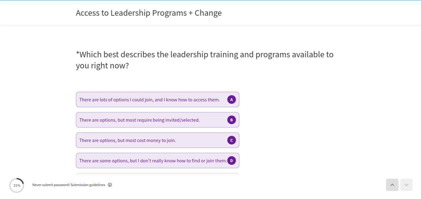421x199 pixels.
Task: Click the circled C key badge
Action: pos(232,140)
